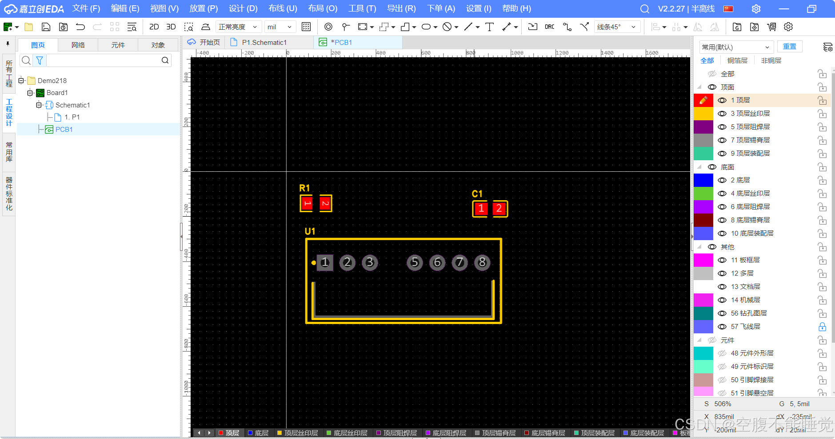Open the 线条45° routing angle dropdown
This screenshot has height=439, width=835.
tap(617, 27)
